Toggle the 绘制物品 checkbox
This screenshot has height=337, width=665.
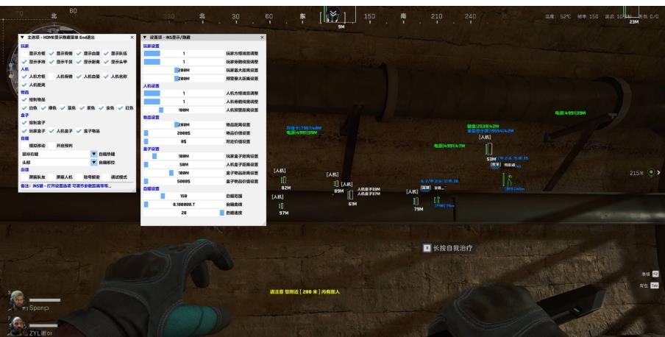[24, 100]
